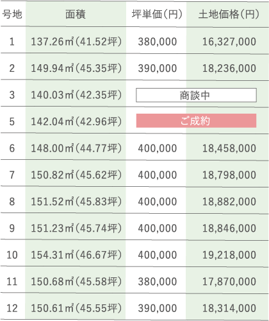
Task: Click area 151.23㎡(45.74坪) cell
Action: tap(76, 228)
